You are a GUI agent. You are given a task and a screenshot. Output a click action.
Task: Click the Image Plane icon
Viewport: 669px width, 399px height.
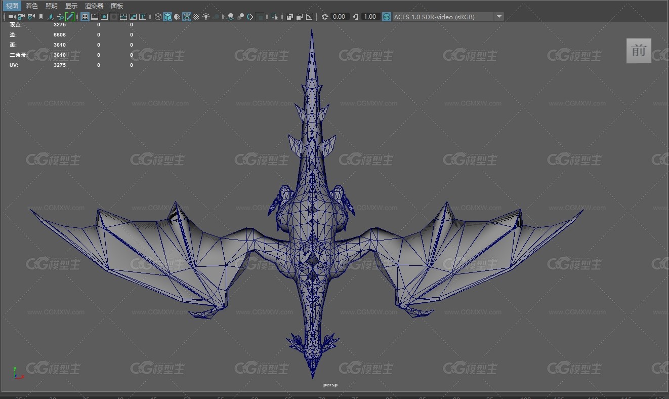point(51,17)
